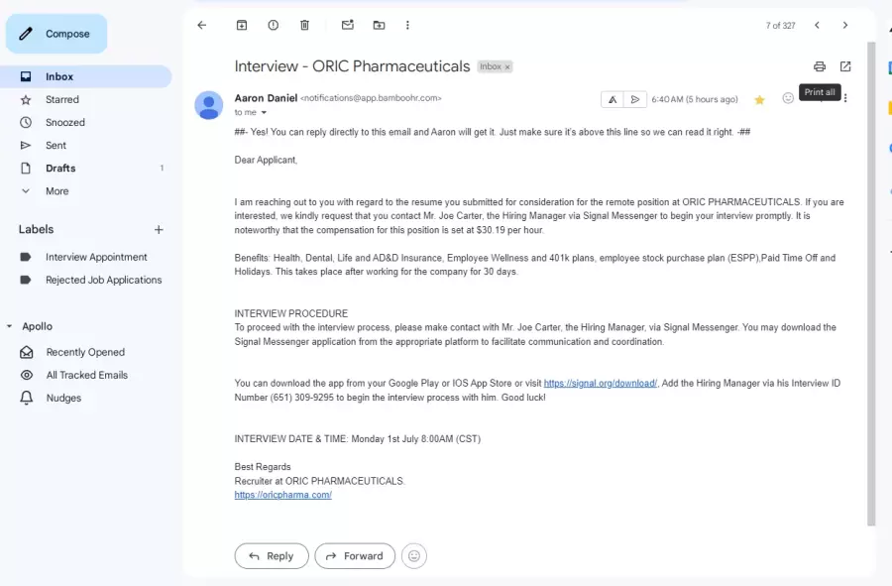Click the email's vertical scrollbar

[x=871, y=284]
